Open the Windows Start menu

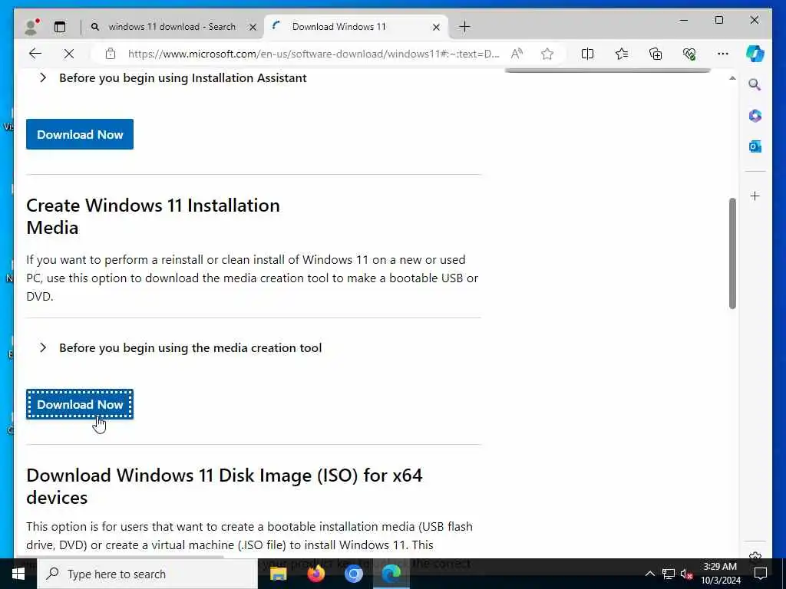[18, 574]
